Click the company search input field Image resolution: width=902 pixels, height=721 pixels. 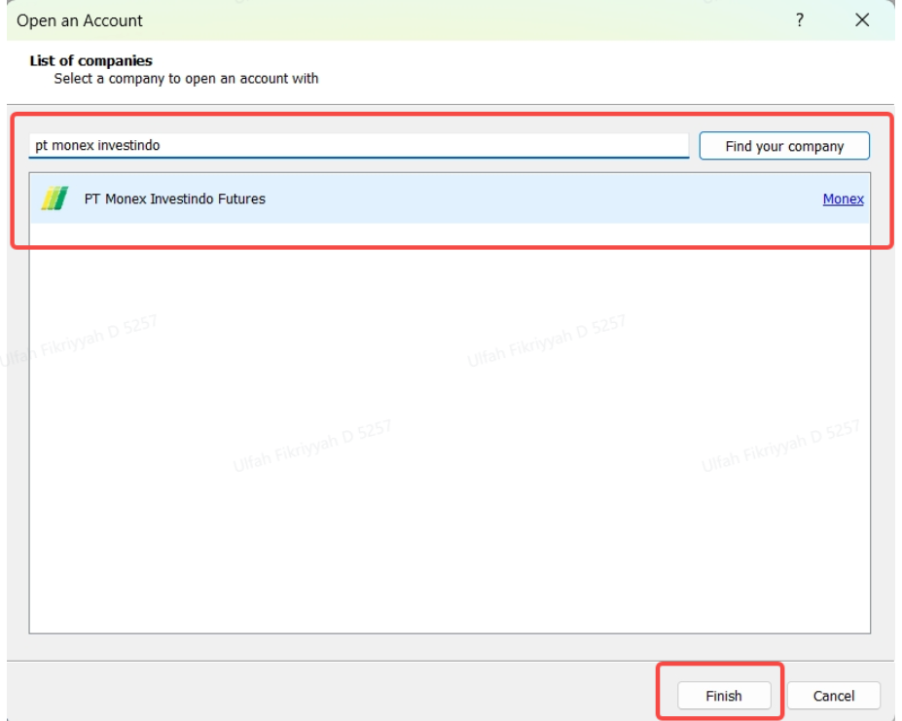(x=359, y=146)
